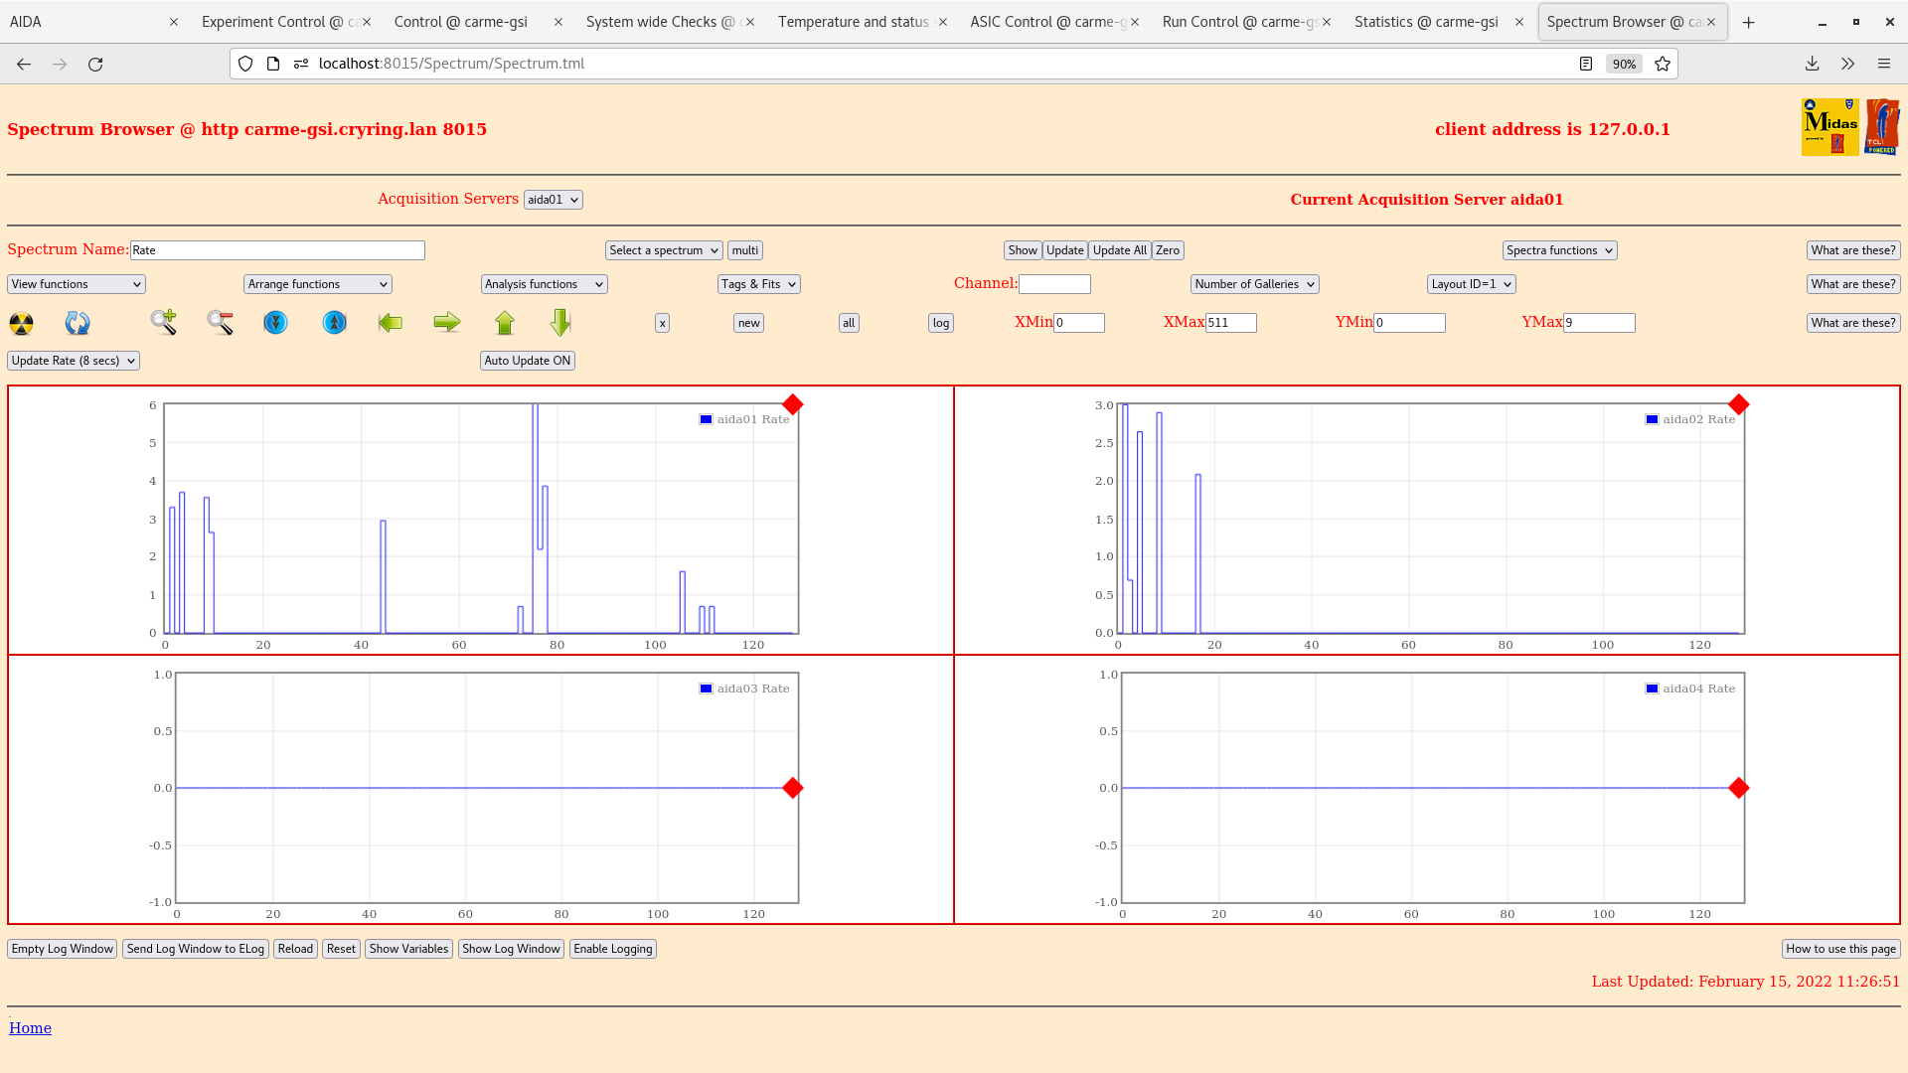Open Layout ID=1 dropdown
1908x1073 pixels.
1472,284
